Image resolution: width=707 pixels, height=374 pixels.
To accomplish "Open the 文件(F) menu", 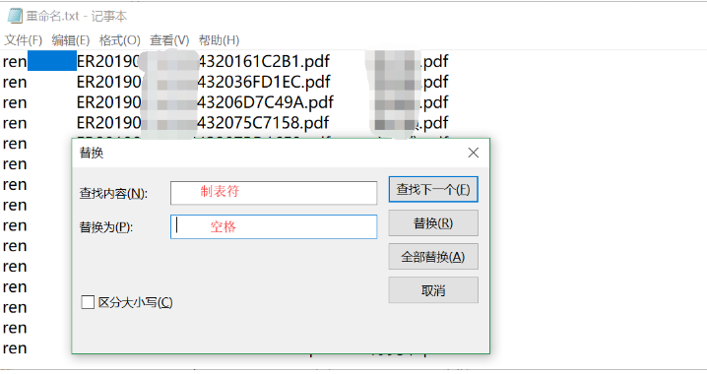I will (x=24, y=40).
